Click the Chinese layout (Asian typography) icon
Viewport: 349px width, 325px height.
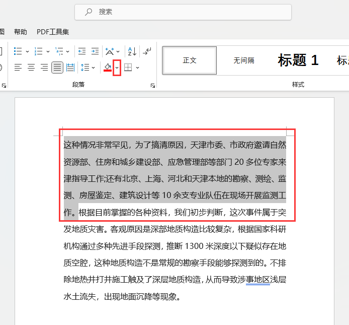coord(110,51)
